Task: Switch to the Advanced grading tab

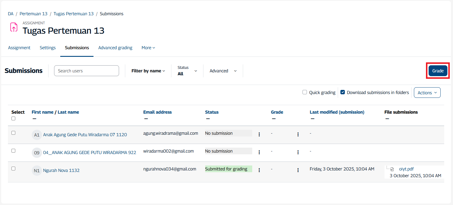Action: coord(115,47)
